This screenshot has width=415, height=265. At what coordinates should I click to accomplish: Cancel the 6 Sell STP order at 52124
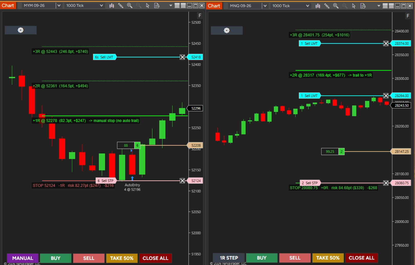(x=182, y=181)
